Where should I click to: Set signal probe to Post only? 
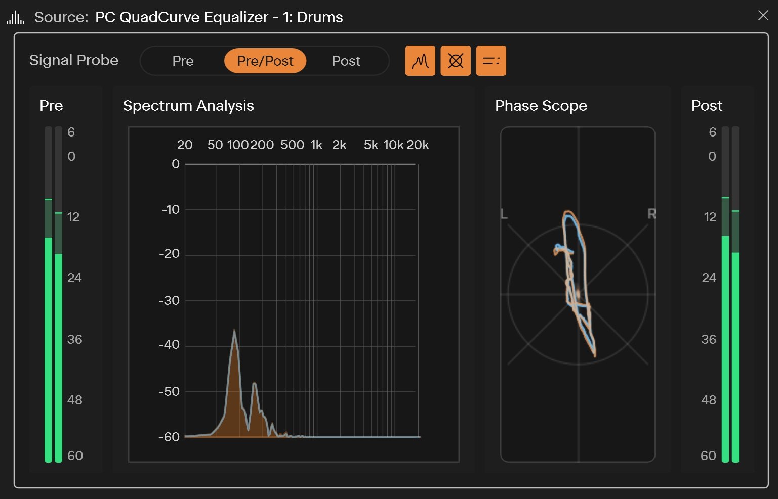click(346, 61)
